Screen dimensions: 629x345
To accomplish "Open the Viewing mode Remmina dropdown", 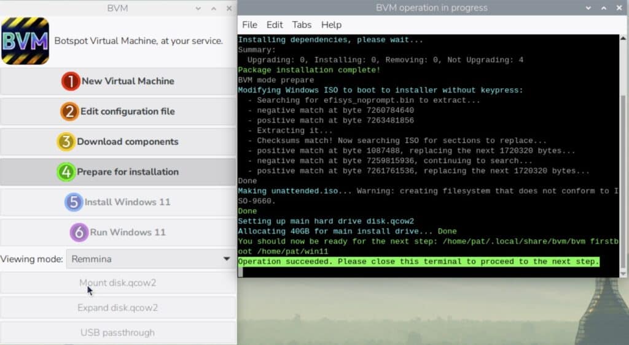I will tap(150, 259).
